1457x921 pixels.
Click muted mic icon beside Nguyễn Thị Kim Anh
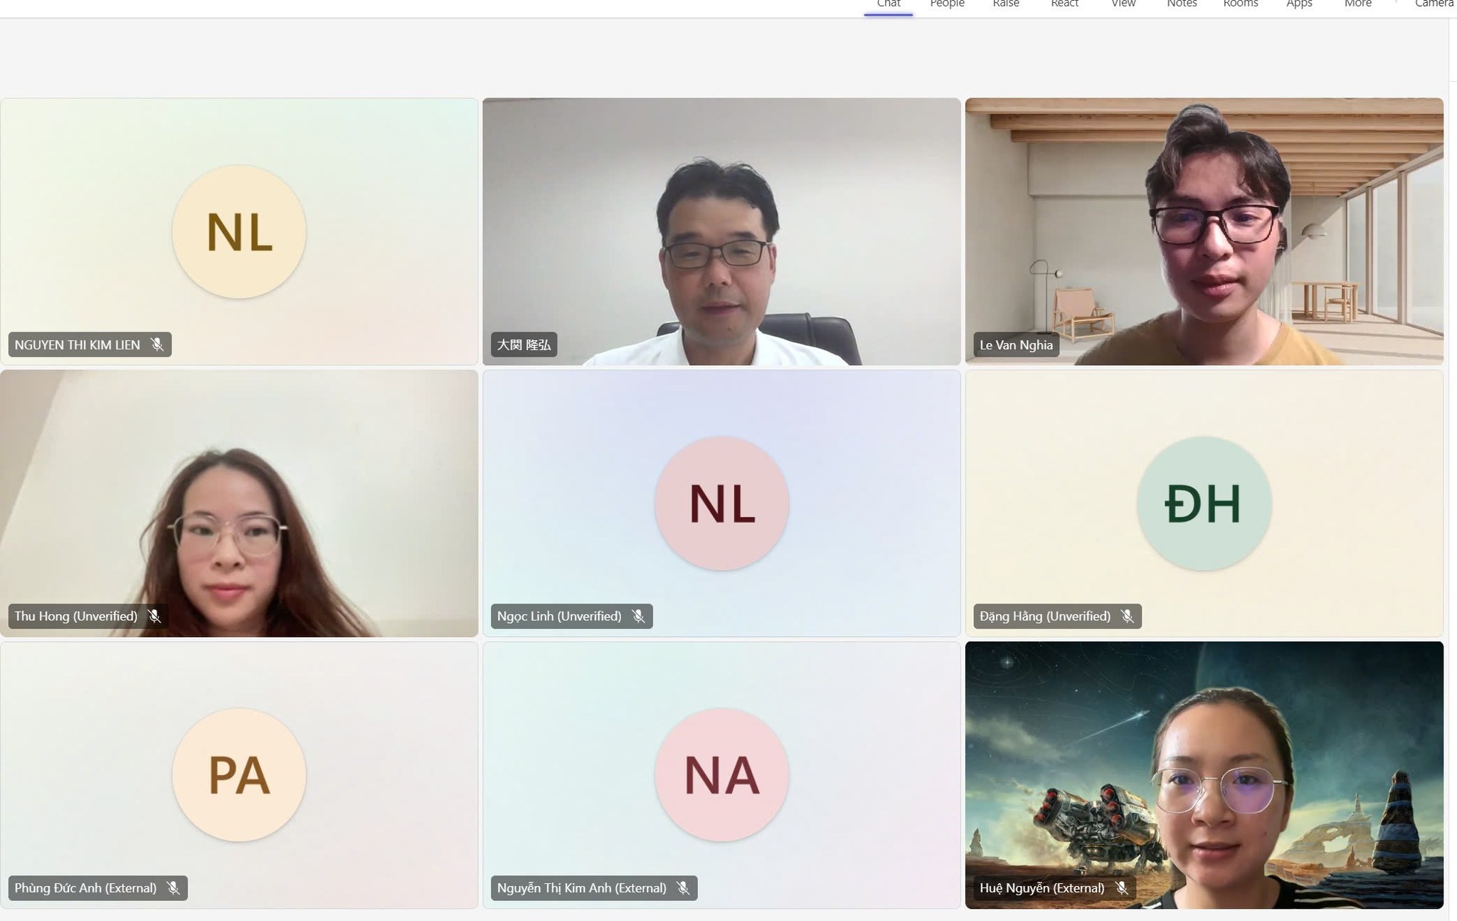[x=683, y=888]
